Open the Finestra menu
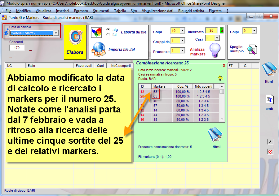The height and width of the screenshot is (196, 279). point(215,11)
